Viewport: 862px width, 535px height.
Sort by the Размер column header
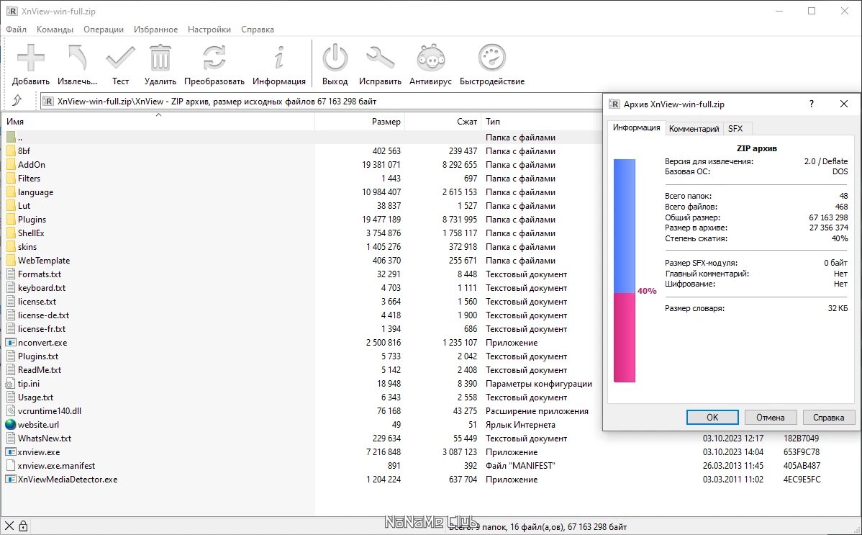360,122
